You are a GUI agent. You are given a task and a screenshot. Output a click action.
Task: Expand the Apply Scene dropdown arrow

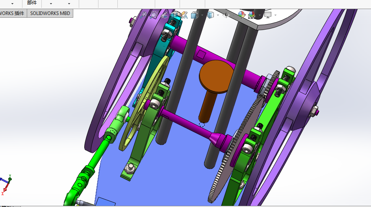coord(260,15)
